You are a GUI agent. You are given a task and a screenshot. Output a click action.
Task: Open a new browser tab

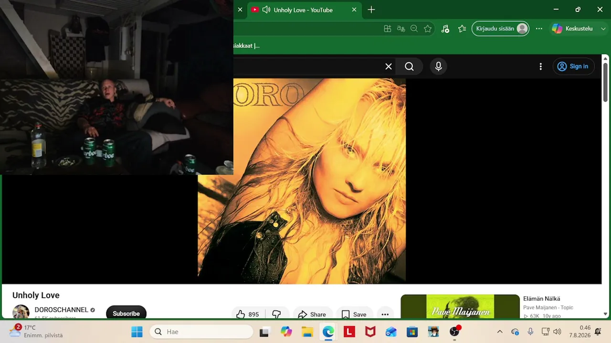click(371, 10)
